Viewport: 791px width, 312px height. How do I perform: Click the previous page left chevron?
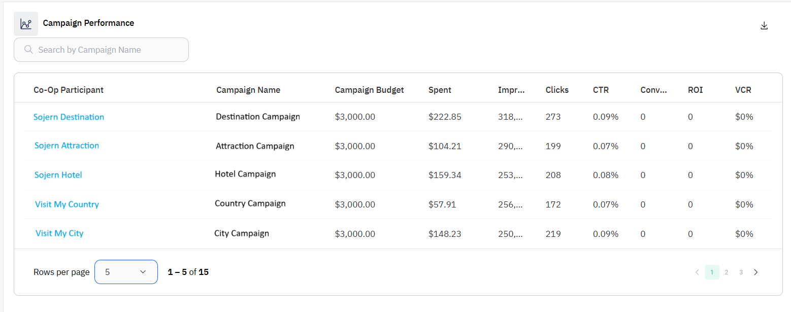697,272
